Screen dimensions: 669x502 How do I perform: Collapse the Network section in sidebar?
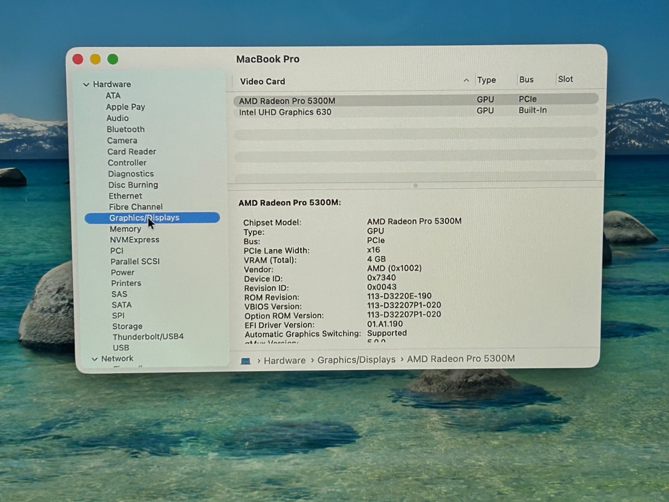pos(95,359)
